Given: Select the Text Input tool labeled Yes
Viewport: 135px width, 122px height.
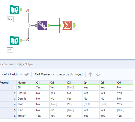Looking at the screenshot, I should point(15,10).
